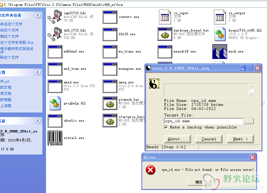This screenshot has width=267, height=193.
Task: Select the ptcmech.bat icon
Action: (110, 103)
